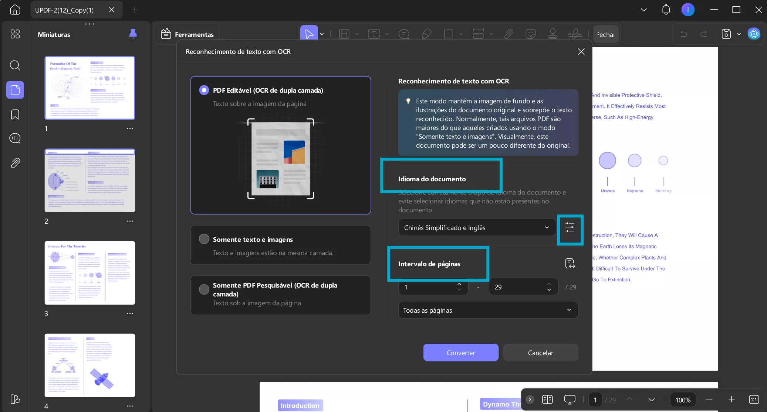Select Somente PDF Pesquisável radio option
767x412 pixels.
[x=204, y=289]
